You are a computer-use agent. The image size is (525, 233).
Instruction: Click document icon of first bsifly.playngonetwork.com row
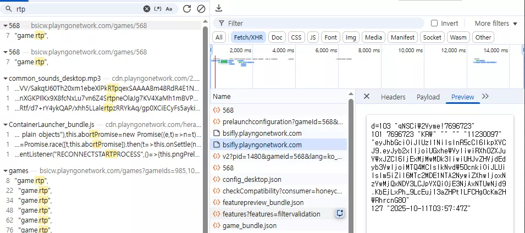point(217,133)
